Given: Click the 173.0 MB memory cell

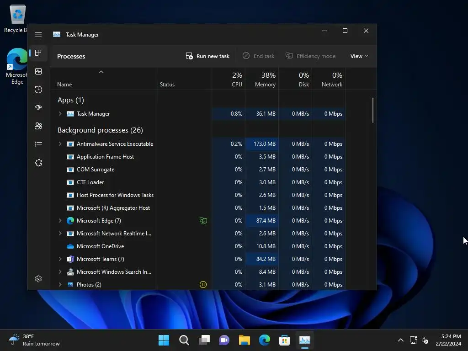Looking at the screenshot, I should pyautogui.click(x=262, y=144).
